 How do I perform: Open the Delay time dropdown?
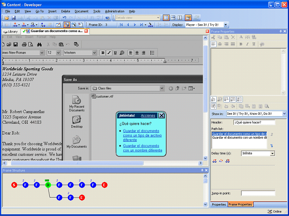(x=272, y=153)
